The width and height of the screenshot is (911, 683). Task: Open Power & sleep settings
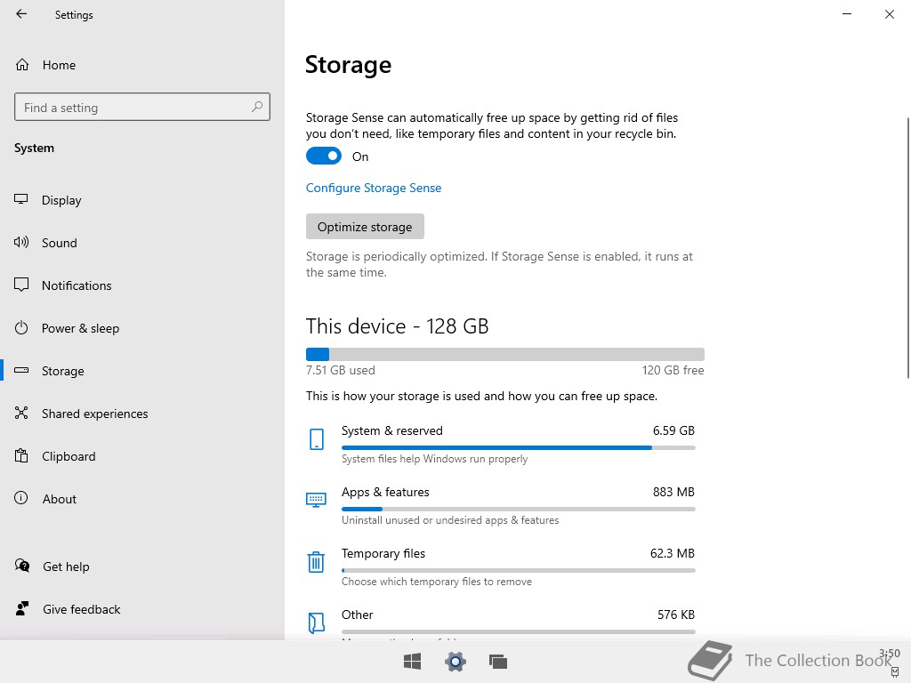tap(142, 328)
